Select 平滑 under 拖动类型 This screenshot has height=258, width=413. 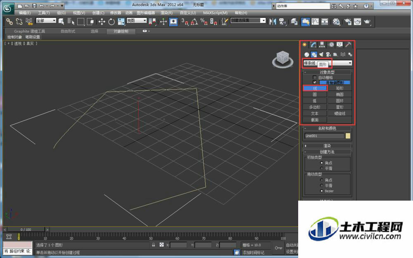tap(321, 186)
